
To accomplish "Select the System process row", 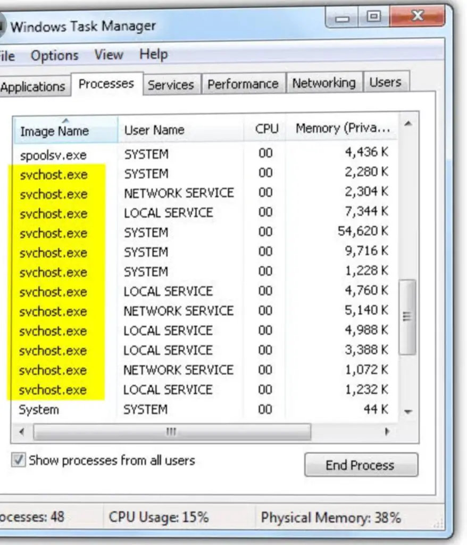I will (x=205, y=409).
